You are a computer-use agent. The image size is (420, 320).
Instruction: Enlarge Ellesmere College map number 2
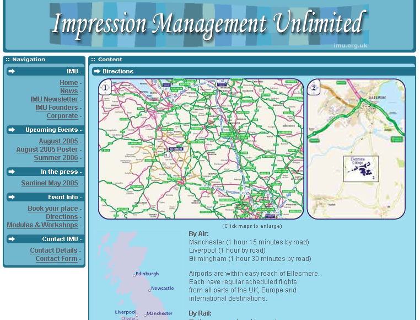[356, 149]
